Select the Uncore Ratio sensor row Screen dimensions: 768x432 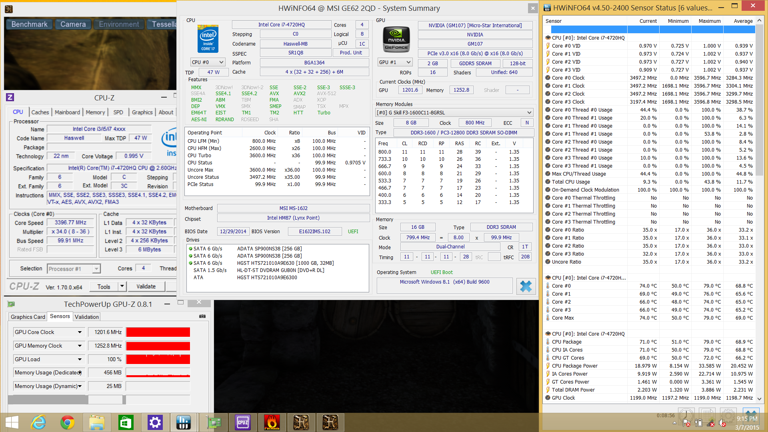click(x=650, y=262)
